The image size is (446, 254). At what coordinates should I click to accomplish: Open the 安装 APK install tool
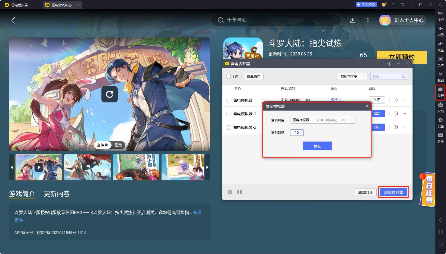[440, 107]
